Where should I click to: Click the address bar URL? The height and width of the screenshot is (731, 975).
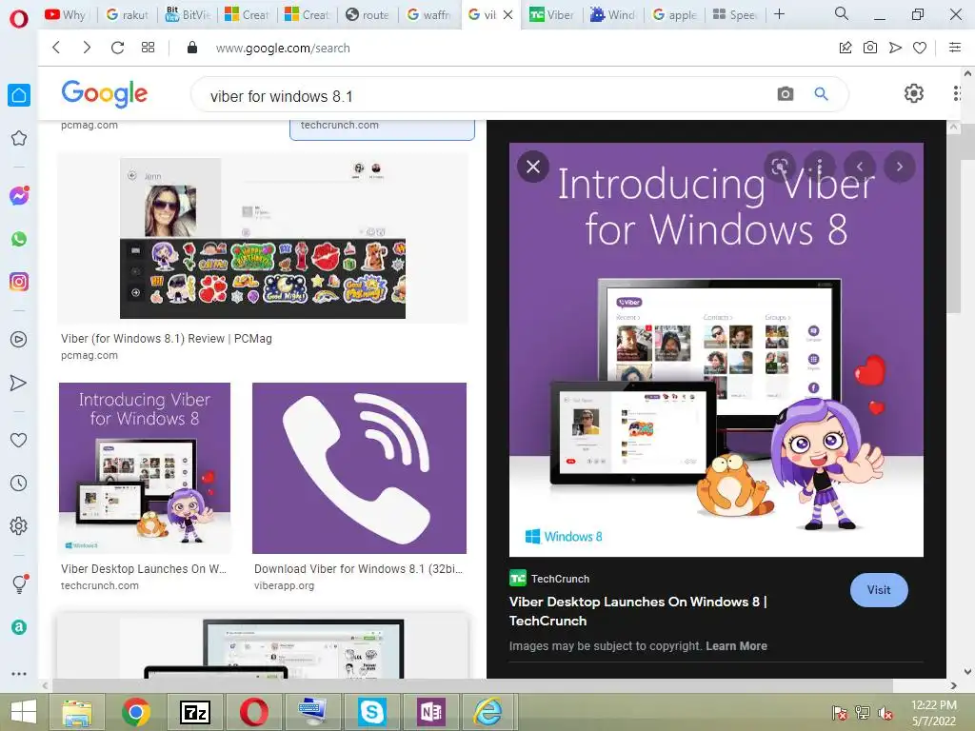(x=283, y=48)
